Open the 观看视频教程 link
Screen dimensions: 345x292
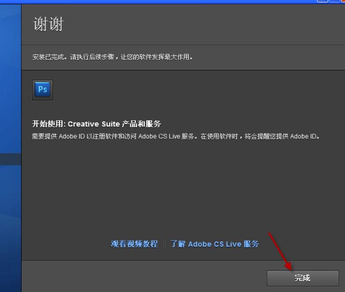point(134,244)
